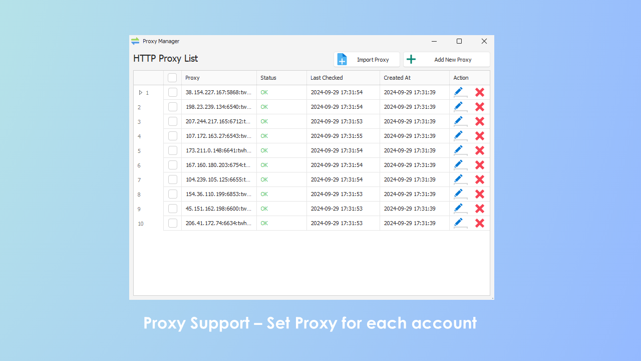Edit the proxy 207.244.217.165 entry
This screenshot has width=641, height=361.
coord(459,121)
